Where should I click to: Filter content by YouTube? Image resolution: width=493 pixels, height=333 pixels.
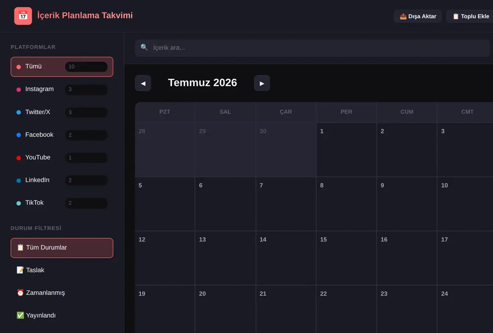tap(62, 157)
